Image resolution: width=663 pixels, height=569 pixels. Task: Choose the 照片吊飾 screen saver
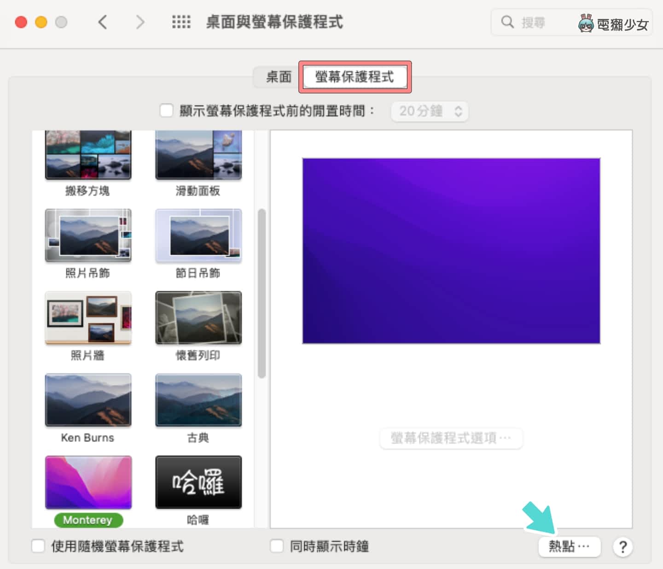pos(88,235)
